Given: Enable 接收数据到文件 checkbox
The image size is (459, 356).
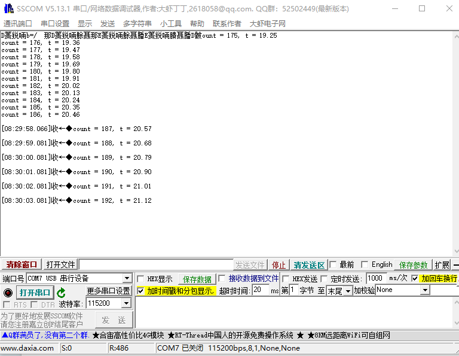Looking at the screenshot, I should 222,279.
